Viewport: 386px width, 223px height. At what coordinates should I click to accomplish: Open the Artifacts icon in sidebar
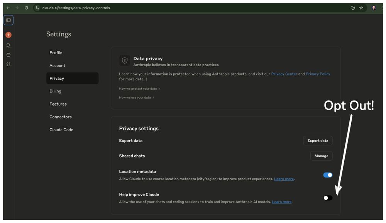[8, 64]
